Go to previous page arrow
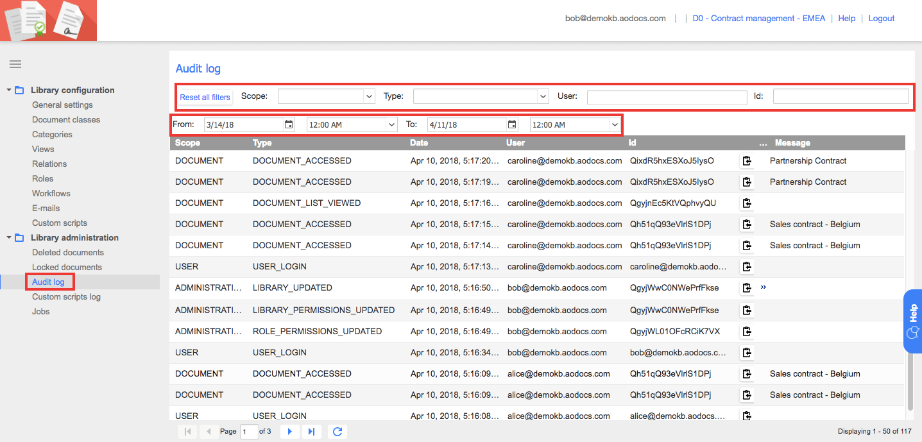 click(x=209, y=432)
